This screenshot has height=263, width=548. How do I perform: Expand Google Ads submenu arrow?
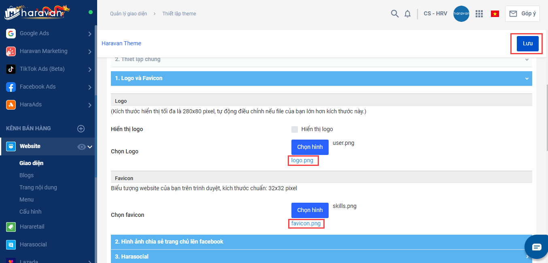(90, 34)
